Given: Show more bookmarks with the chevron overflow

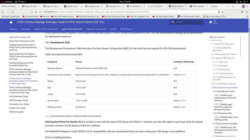Looking at the screenshot, I should tap(247, 16).
